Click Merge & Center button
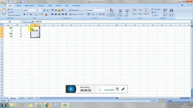 click(76, 14)
